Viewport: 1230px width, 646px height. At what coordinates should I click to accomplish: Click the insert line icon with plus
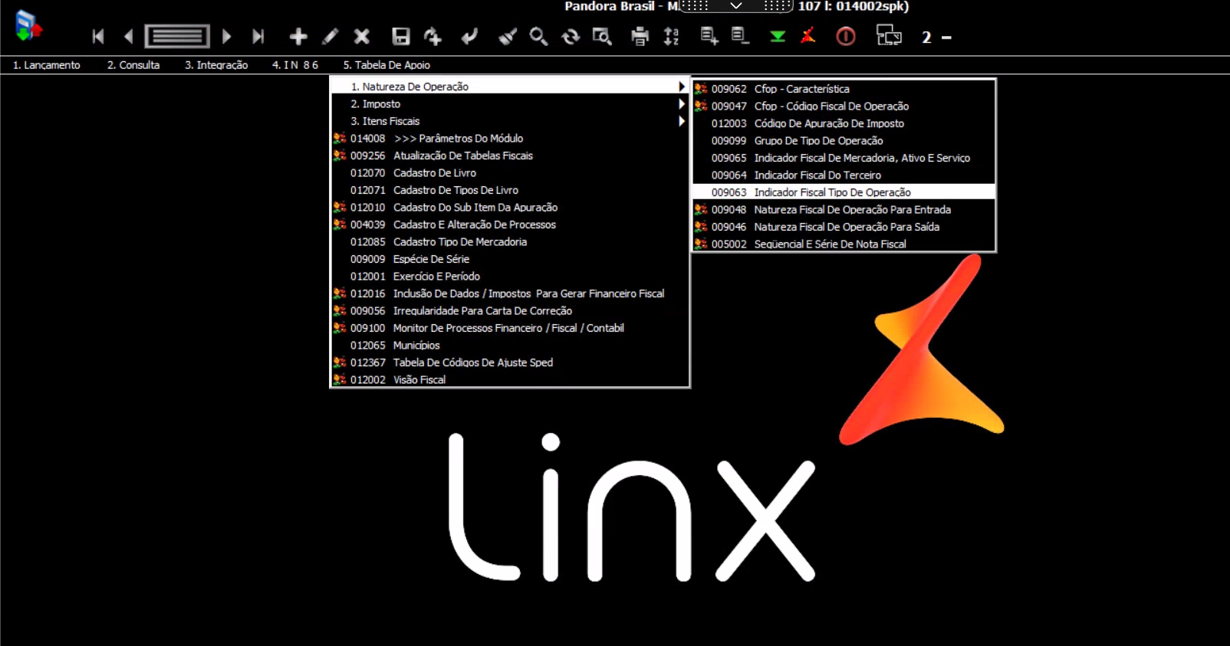pos(709,36)
